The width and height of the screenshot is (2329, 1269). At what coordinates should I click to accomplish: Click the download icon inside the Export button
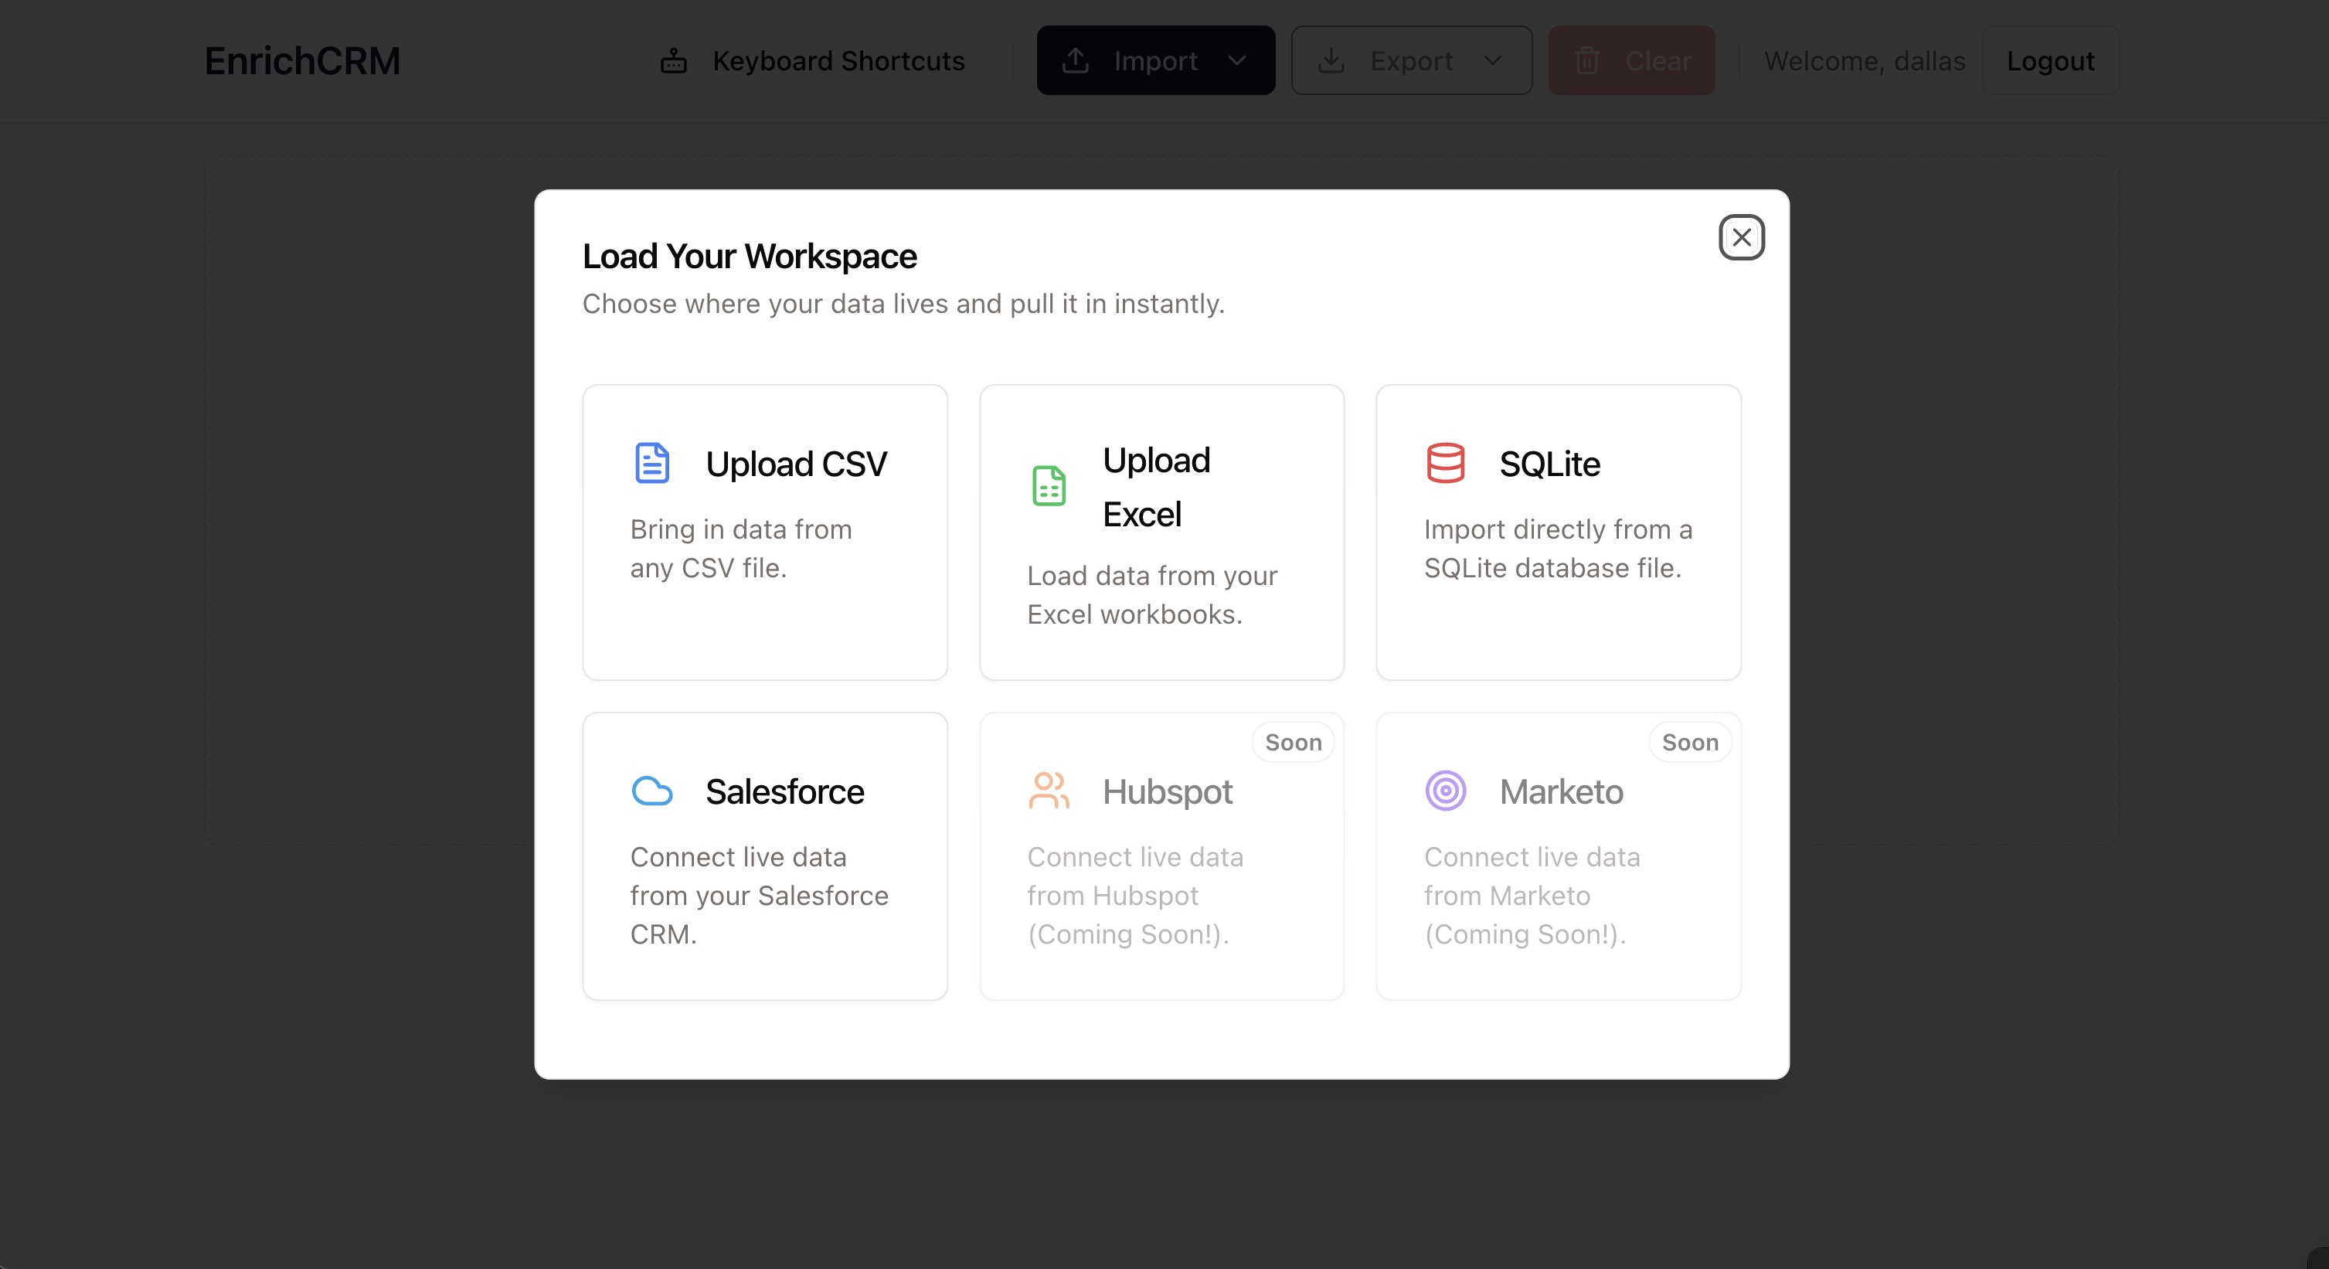1331,60
